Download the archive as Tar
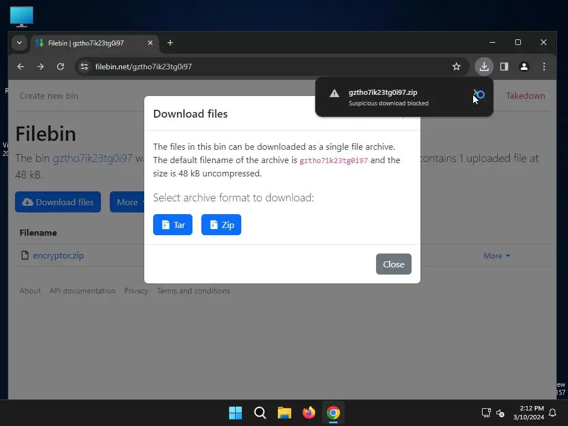 point(173,225)
